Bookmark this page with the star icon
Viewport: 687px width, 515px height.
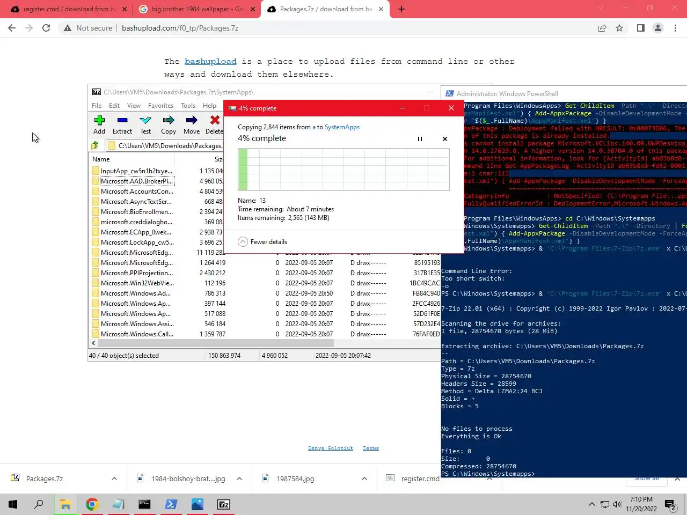[x=619, y=28]
